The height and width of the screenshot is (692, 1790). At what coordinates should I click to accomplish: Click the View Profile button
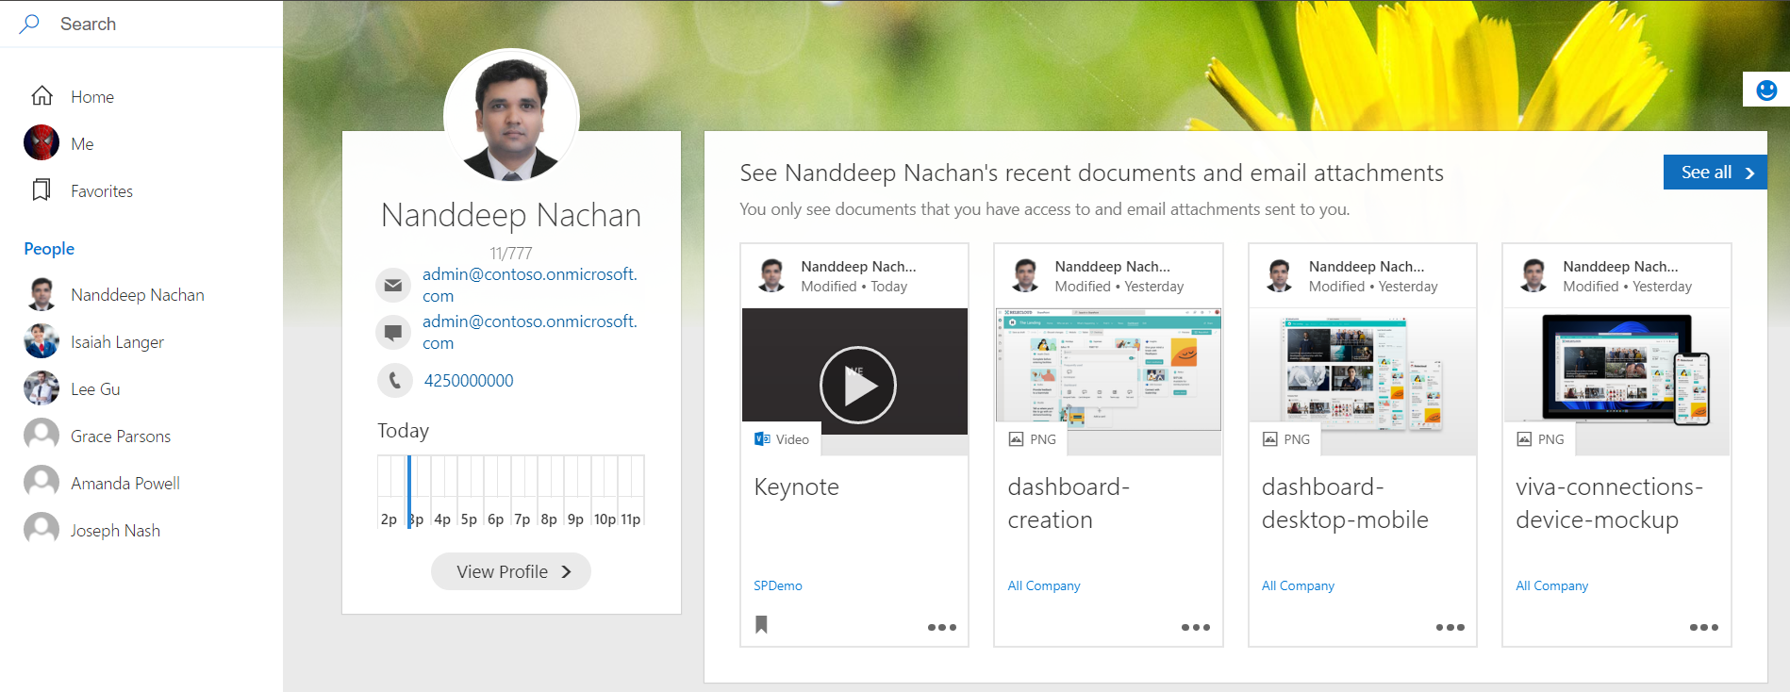tap(511, 571)
